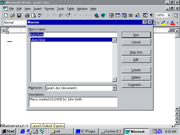Viewport: 180px width, 135px height.
Task: Click the Highlight pen icon
Action: click(163, 22)
